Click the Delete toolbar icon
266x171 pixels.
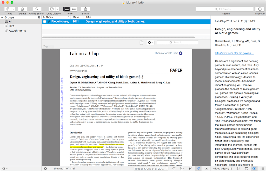(22, 9)
